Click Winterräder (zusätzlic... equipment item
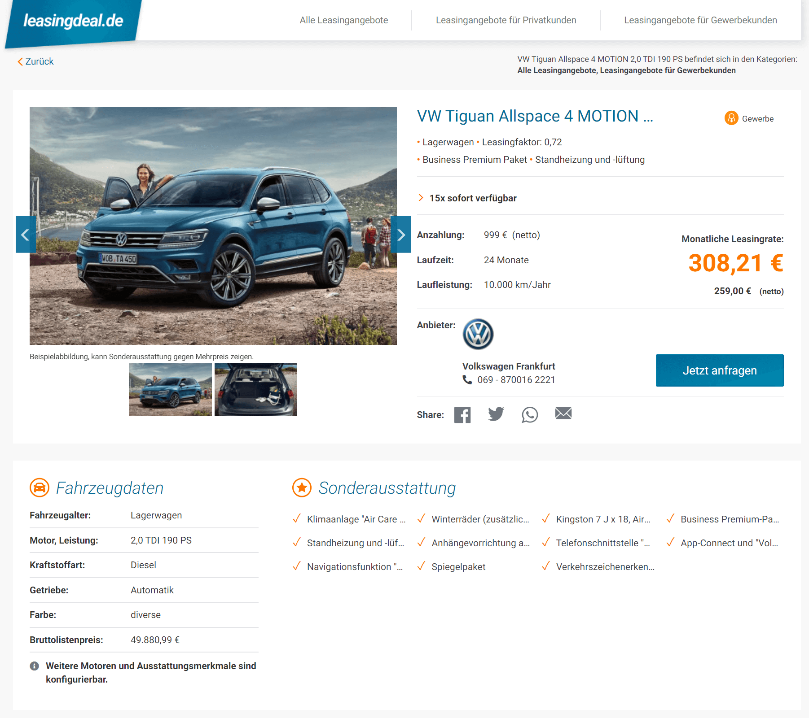The image size is (809, 718). (480, 519)
